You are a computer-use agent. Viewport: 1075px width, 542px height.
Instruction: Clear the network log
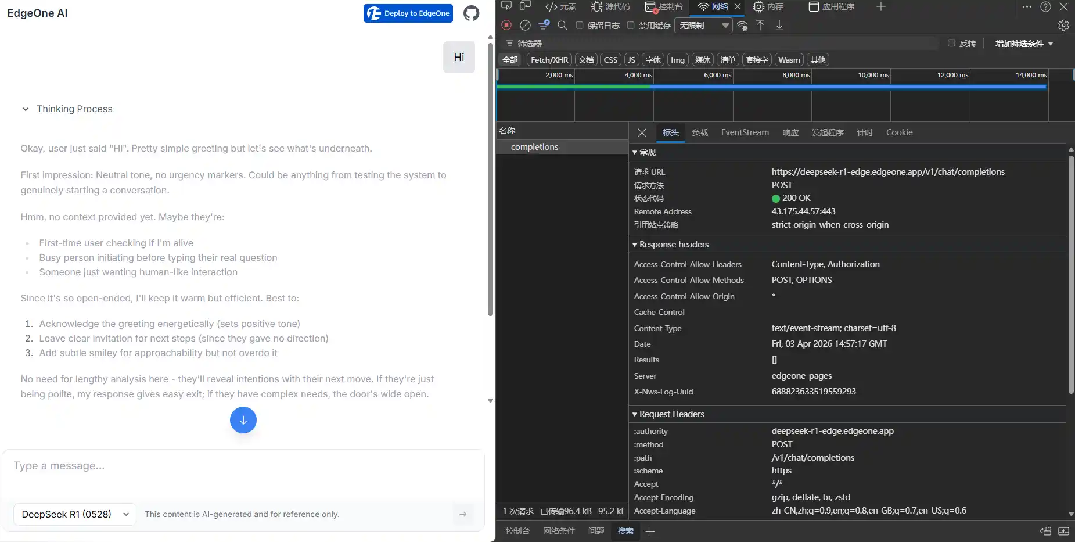tap(525, 25)
